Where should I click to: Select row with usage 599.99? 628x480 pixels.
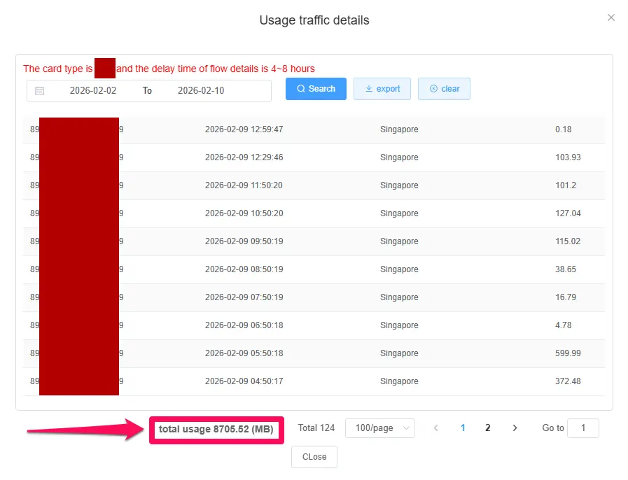314,353
